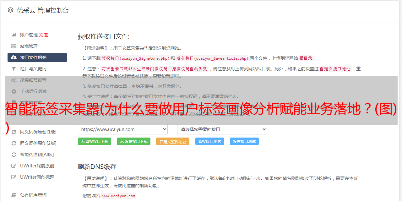402x201 pixels.
Task: Click 鉴权接口(ucaiyun_Signature.php) code text
Action: tap(135, 58)
